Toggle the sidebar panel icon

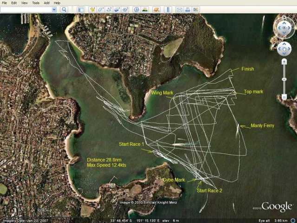[x=81, y=9]
